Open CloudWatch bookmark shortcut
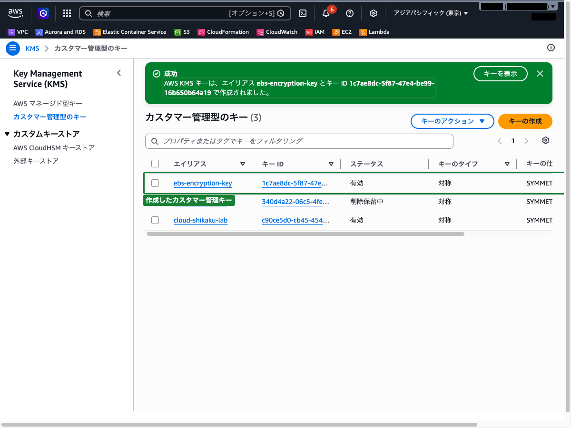 pos(277,32)
